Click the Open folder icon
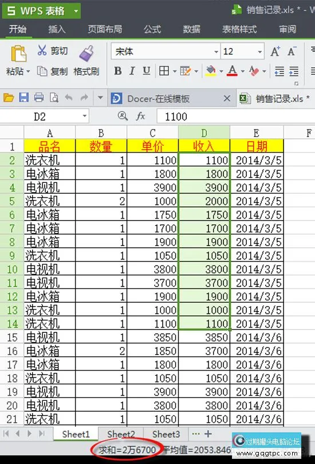This screenshot has width=315, height=464. coord(9,98)
